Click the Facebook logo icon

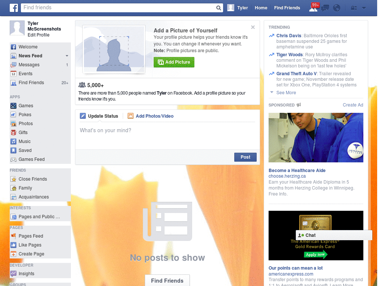coord(14,8)
